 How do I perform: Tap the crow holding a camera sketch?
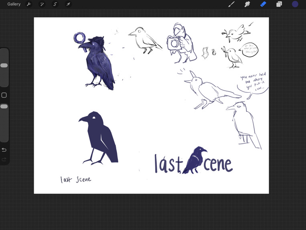click(182, 43)
